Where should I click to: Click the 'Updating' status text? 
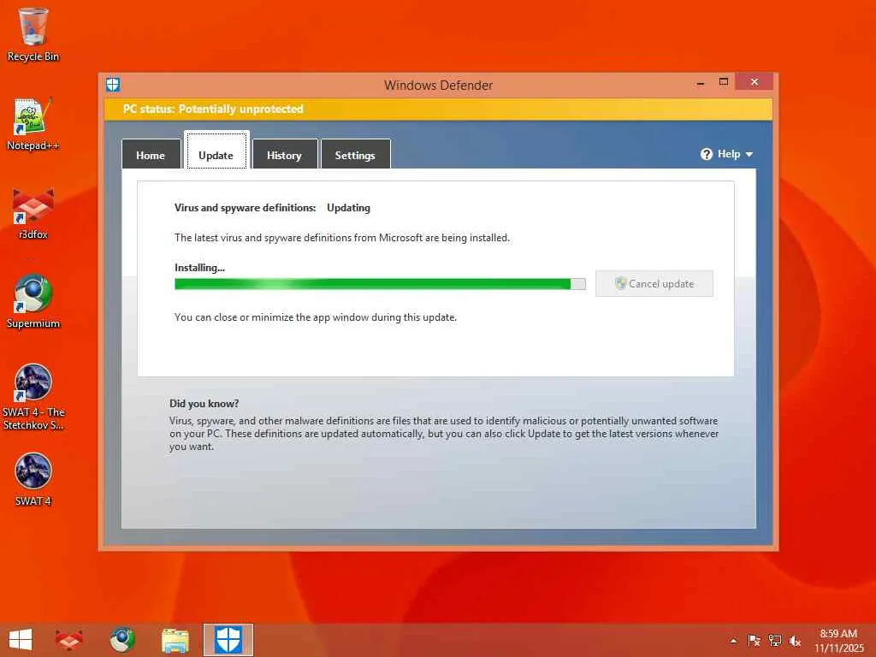coord(349,208)
